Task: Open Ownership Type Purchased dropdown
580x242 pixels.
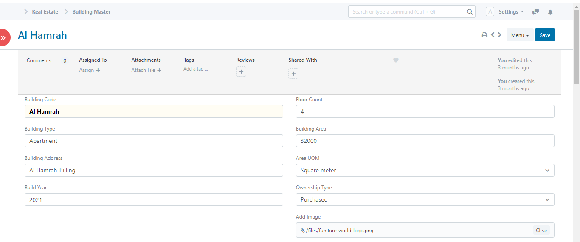Action: [425, 199]
